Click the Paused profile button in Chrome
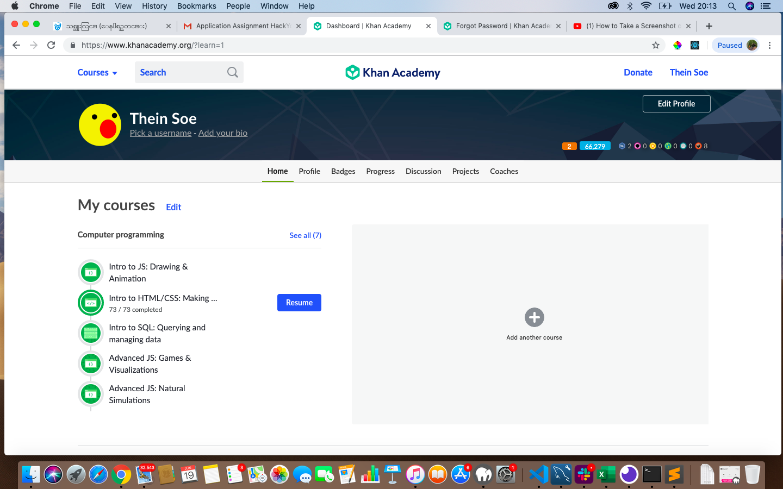This screenshot has width=783, height=489. (x=737, y=45)
